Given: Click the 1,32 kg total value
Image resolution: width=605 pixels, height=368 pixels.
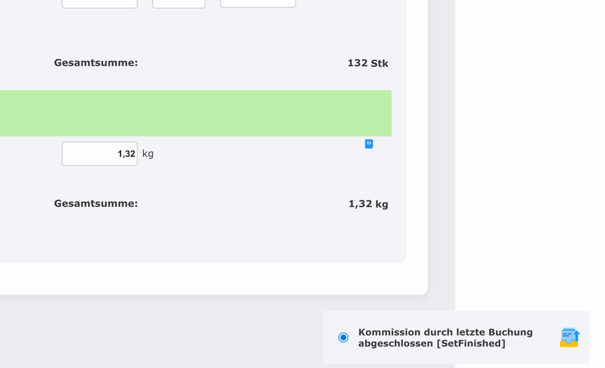Looking at the screenshot, I should coord(368,203).
